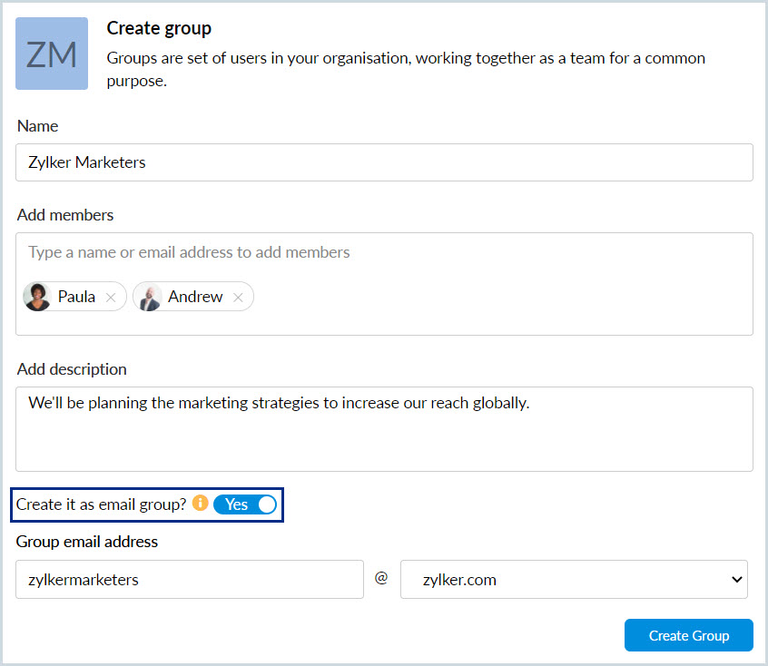Image resolution: width=768 pixels, height=666 pixels.
Task: Select the Andrew member chip name
Action: click(x=195, y=297)
